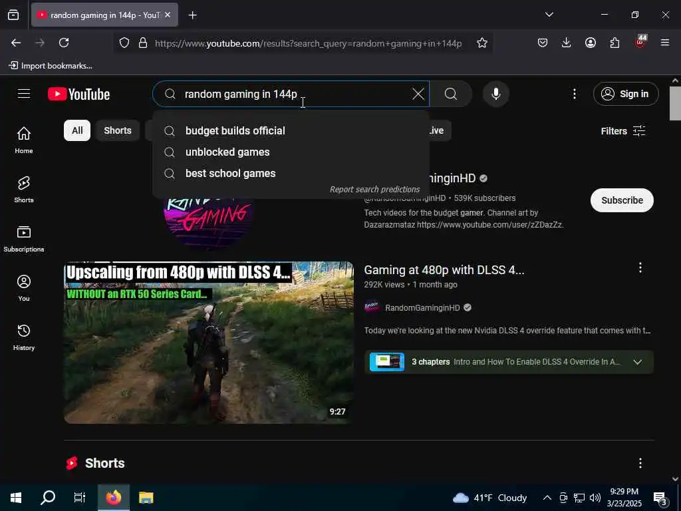Open the weather widget showing 41°F Cloudy
The image size is (681, 511).
coord(489,498)
